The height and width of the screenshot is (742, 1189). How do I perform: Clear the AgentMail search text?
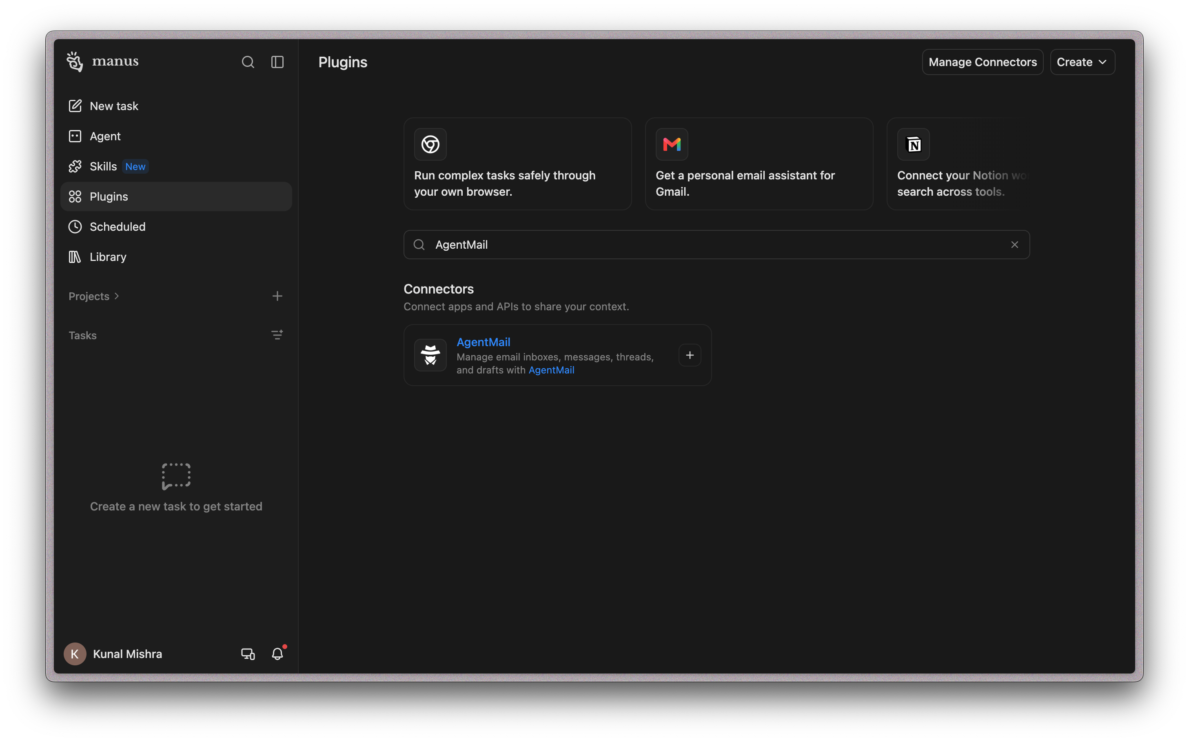click(x=1015, y=244)
